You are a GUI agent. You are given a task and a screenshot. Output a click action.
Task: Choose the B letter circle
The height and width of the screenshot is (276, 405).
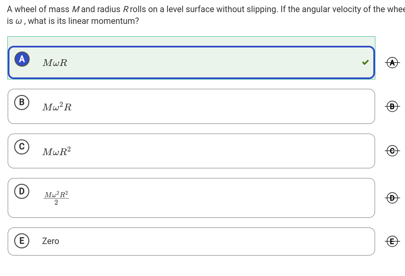tap(22, 102)
